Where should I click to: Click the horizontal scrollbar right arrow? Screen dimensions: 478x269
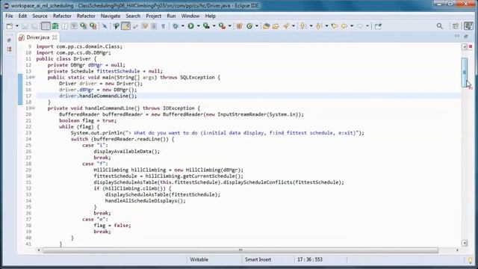click(x=457, y=250)
